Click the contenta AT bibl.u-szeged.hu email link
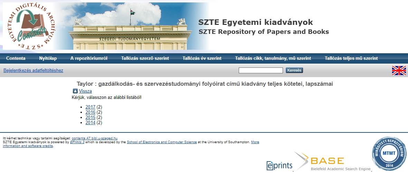Viewport: 408px width, 194px height. 95,138
